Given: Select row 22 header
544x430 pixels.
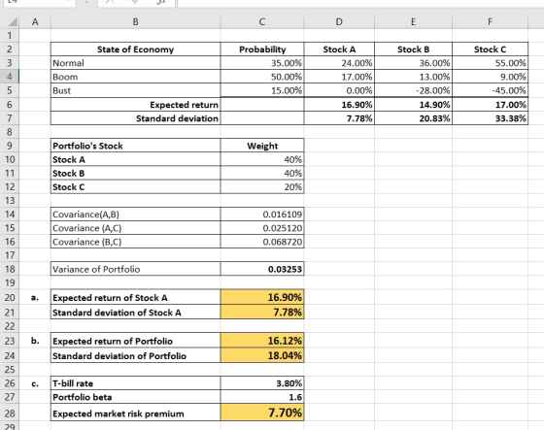Looking at the screenshot, I should pyautogui.click(x=10, y=326).
